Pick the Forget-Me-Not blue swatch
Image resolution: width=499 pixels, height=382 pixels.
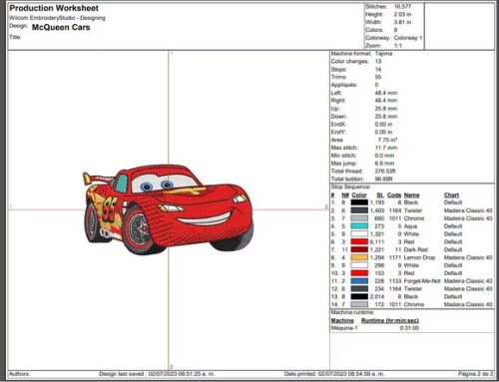point(359,281)
